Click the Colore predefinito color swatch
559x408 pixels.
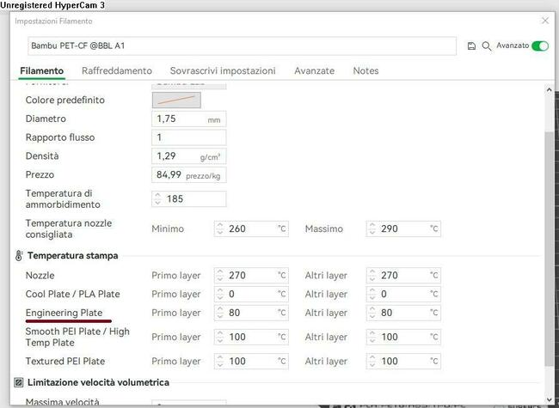[x=176, y=100]
